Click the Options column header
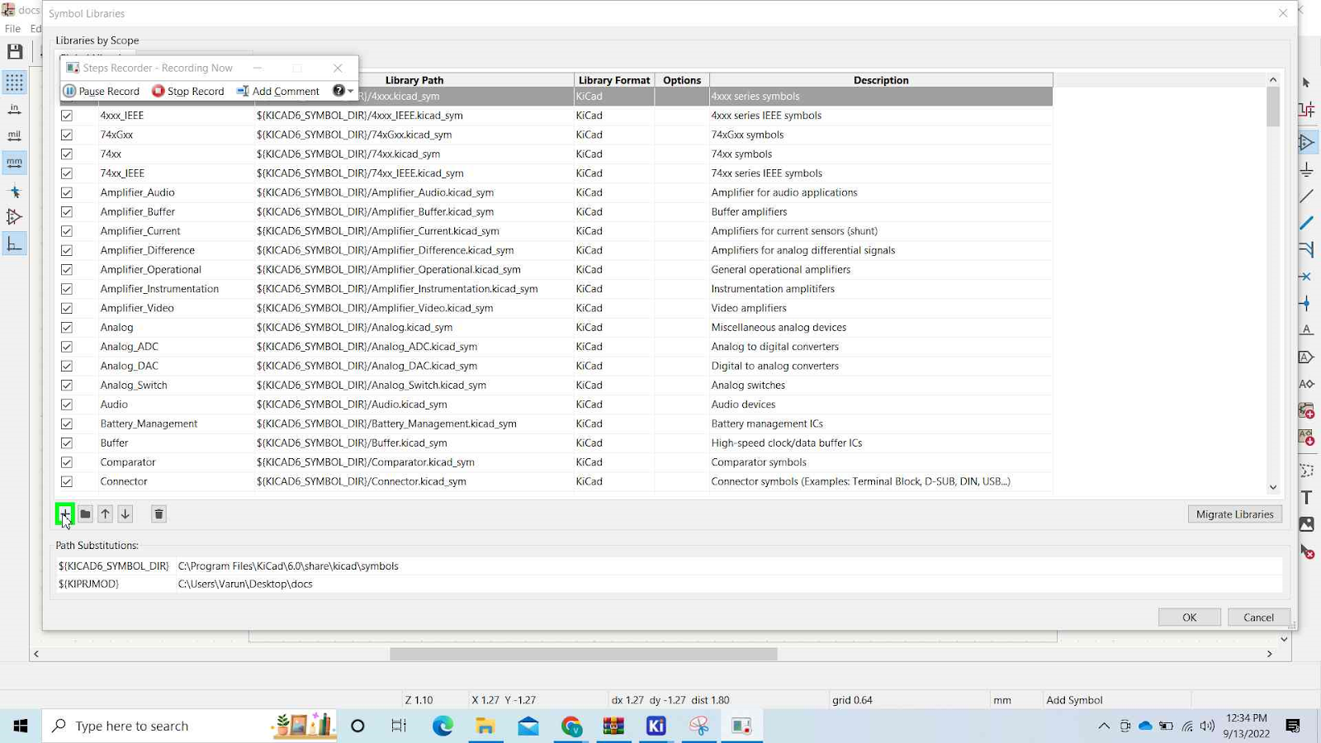 682,80
